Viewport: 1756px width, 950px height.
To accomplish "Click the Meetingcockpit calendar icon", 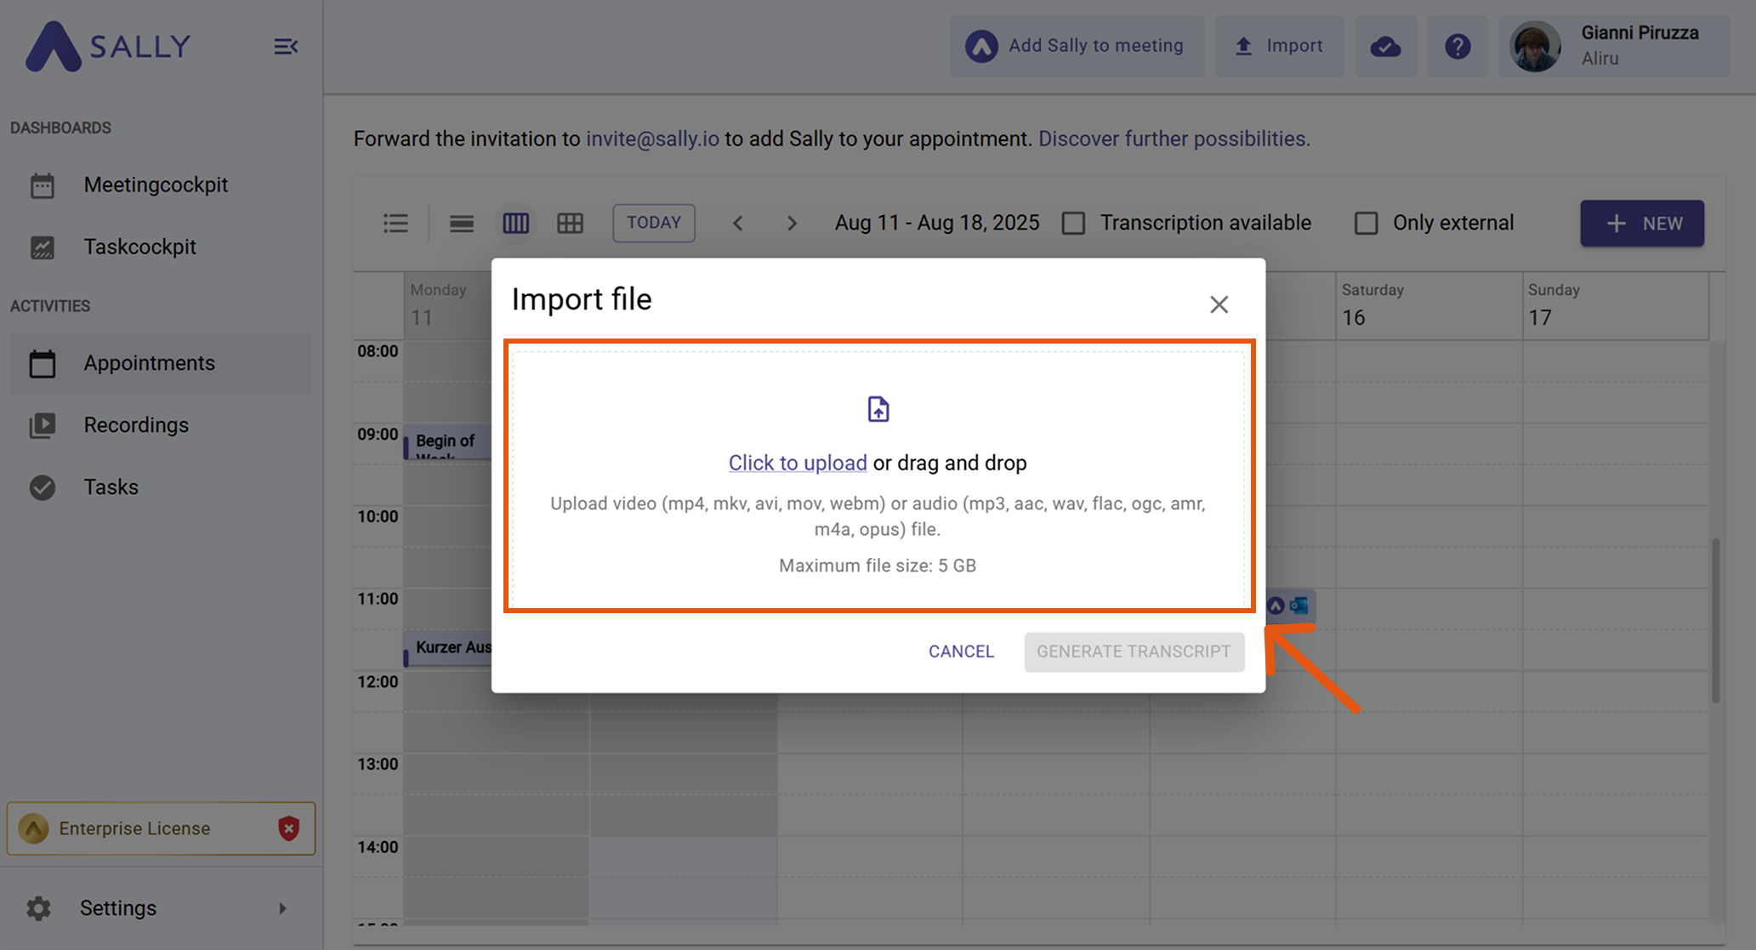I will pos(43,185).
